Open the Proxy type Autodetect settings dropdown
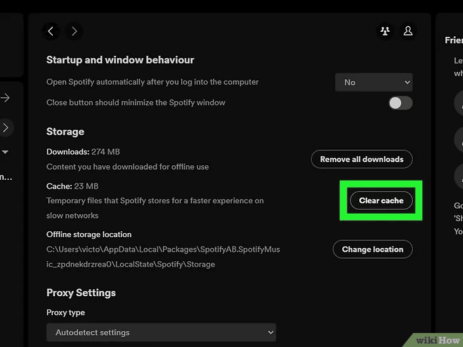 [x=162, y=332]
